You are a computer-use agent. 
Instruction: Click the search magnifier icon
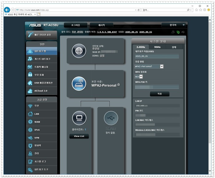(x=188, y=10)
